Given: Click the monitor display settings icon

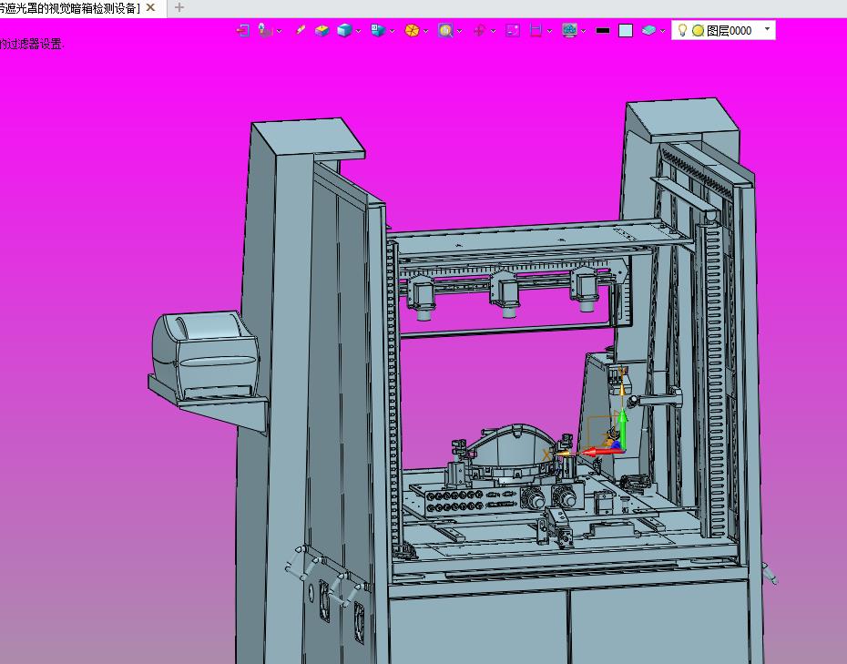Looking at the screenshot, I should click(x=569, y=31).
